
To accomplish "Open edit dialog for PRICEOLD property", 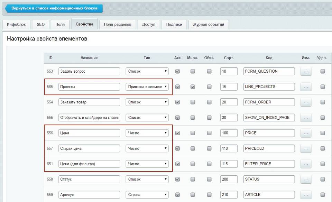I will click(x=306, y=148).
